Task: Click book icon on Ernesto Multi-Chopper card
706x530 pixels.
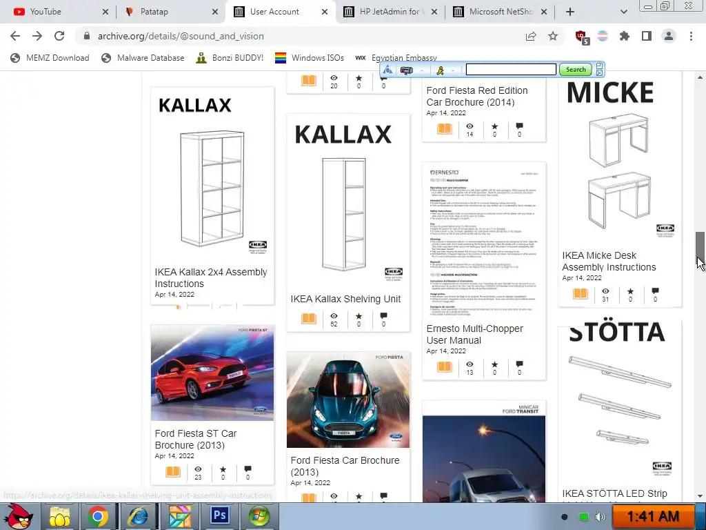Action: pos(445,366)
